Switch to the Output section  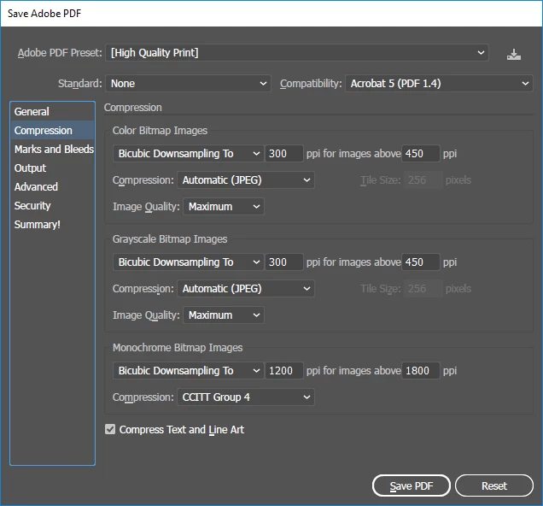52,168
